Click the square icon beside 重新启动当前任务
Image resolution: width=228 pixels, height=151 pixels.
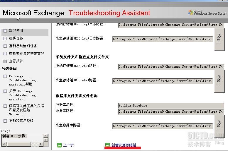point(5,46)
